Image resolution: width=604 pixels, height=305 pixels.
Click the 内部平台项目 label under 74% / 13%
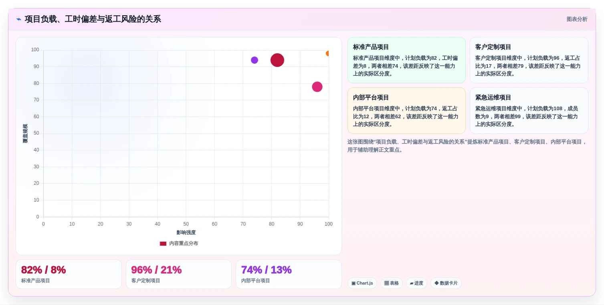[256, 281]
